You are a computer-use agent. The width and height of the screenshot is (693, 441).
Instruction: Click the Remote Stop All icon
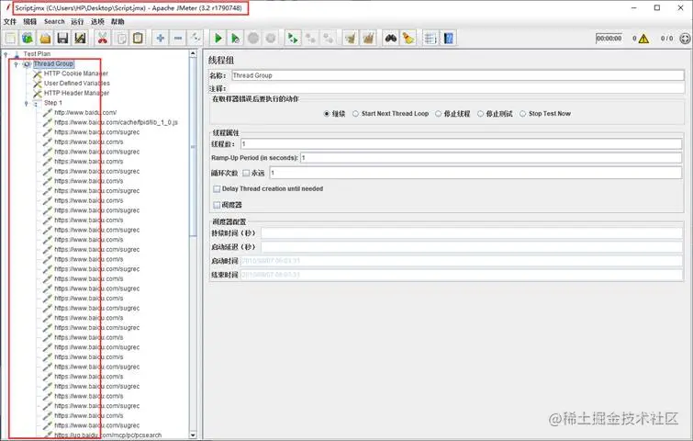[x=310, y=39]
